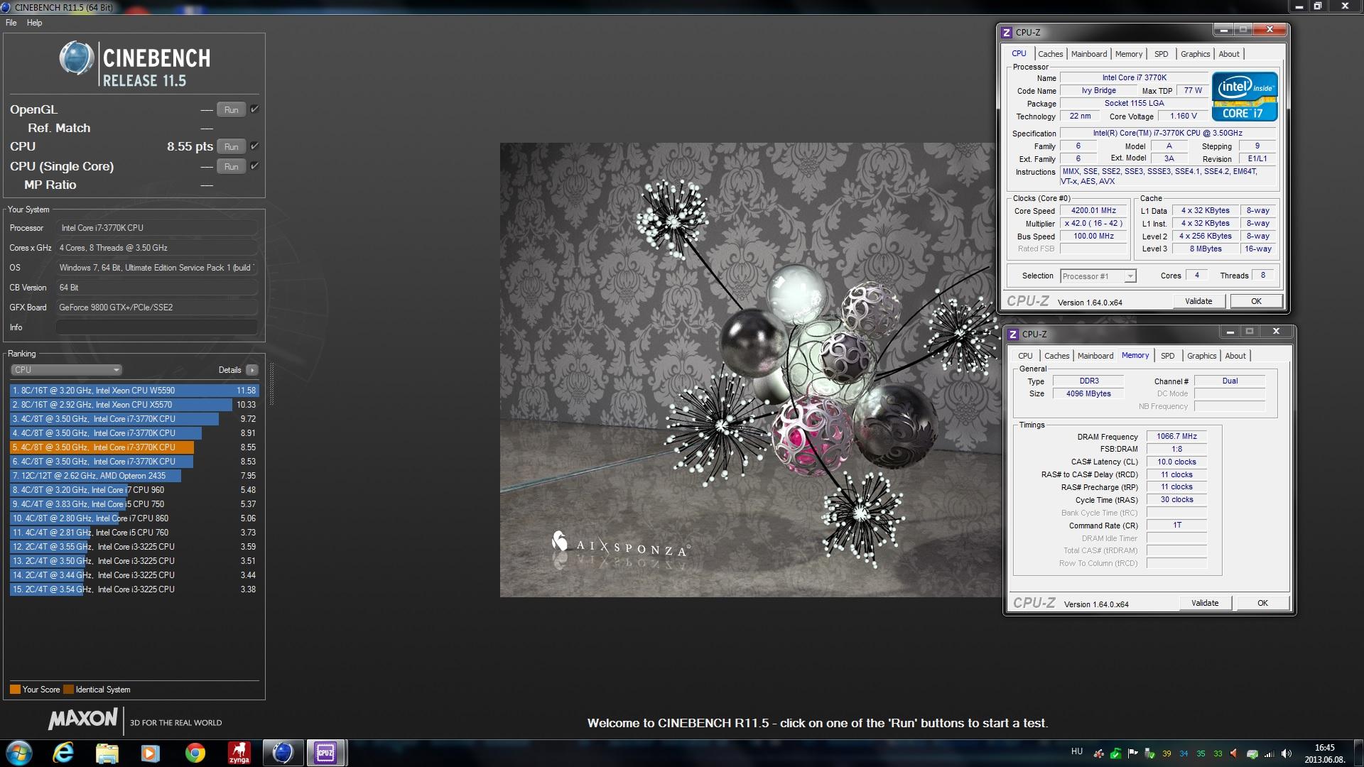
Task: Open the Action Center flag tray icon
Action: 1132,754
